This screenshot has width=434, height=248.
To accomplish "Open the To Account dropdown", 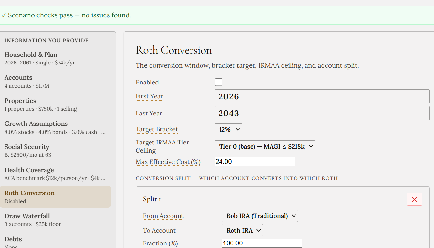I will point(242,230).
